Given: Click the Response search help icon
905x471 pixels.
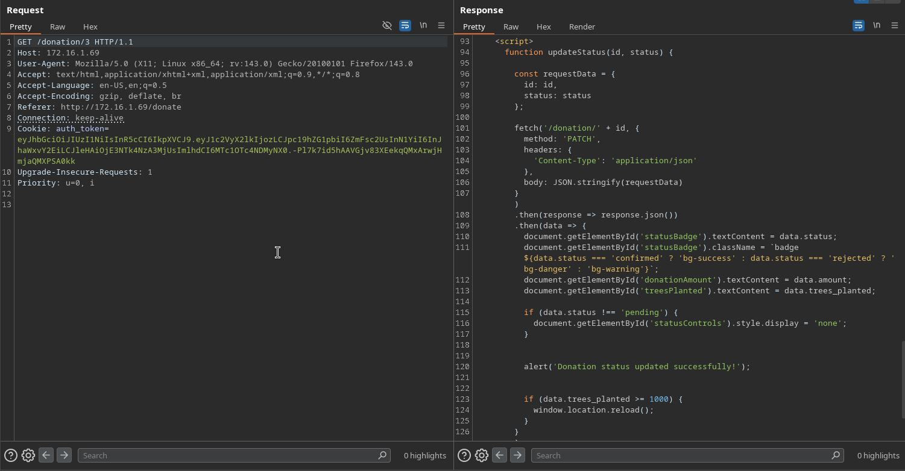Looking at the screenshot, I should 464,455.
